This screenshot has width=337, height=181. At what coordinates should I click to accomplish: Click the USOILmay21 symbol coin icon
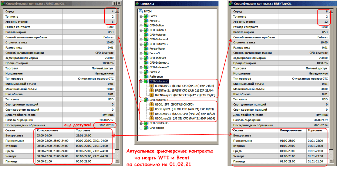151,119
